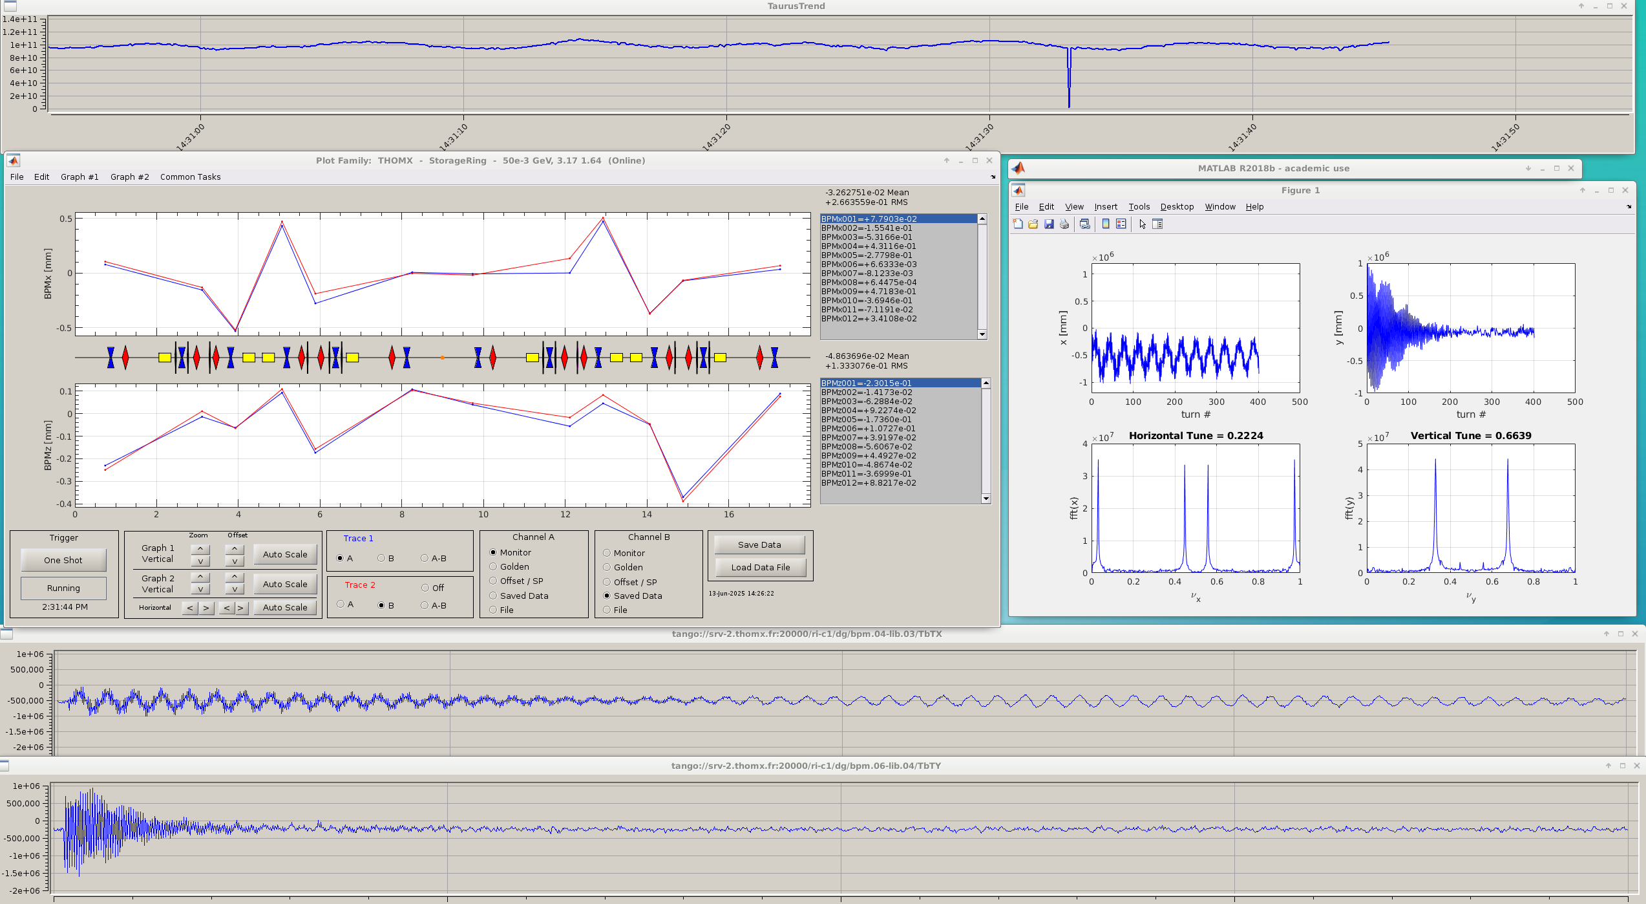Open the Common Tasks menu
This screenshot has height=904, width=1646.
pos(190,177)
